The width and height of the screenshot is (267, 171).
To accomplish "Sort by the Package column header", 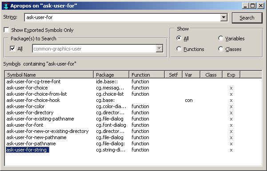I will (111, 75).
